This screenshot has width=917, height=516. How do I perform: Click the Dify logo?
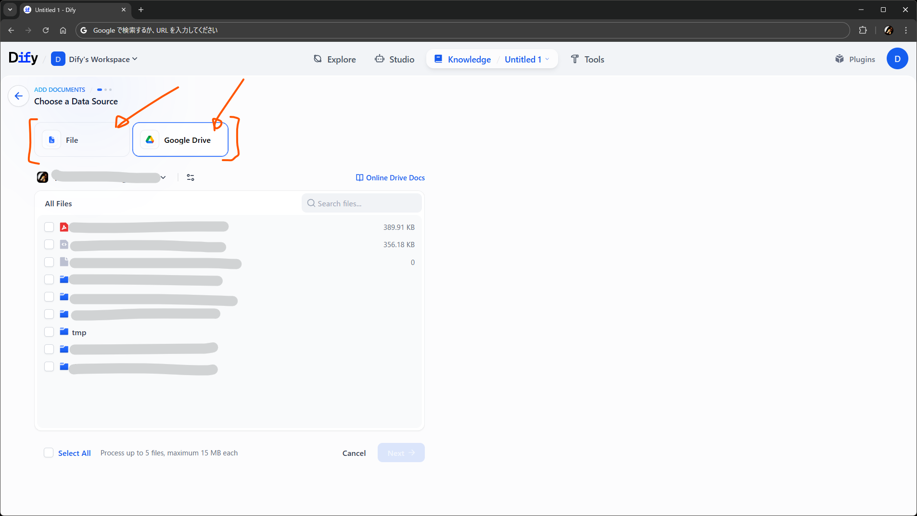click(23, 58)
